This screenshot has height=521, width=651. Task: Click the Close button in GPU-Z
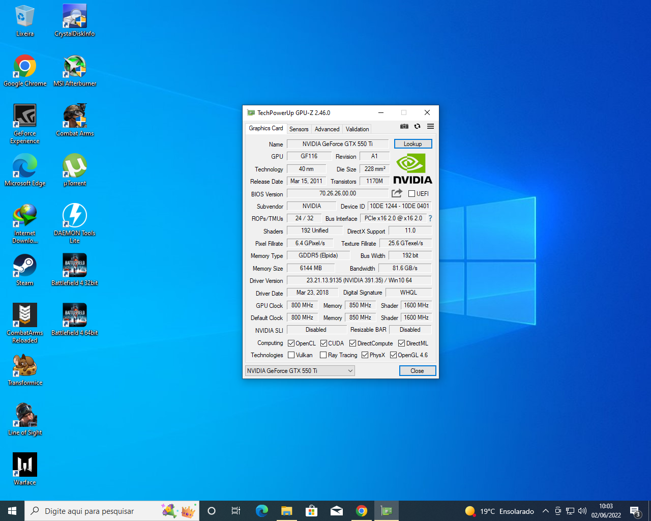pos(418,371)
